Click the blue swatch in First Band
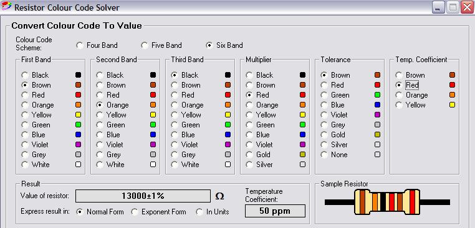This screenshot has width=475, height=228. point(78,135)
